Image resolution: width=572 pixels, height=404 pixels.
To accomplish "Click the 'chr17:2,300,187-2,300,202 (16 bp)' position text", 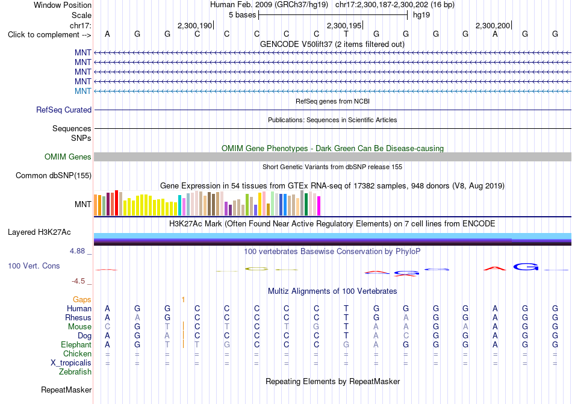I will pos(395,5).
